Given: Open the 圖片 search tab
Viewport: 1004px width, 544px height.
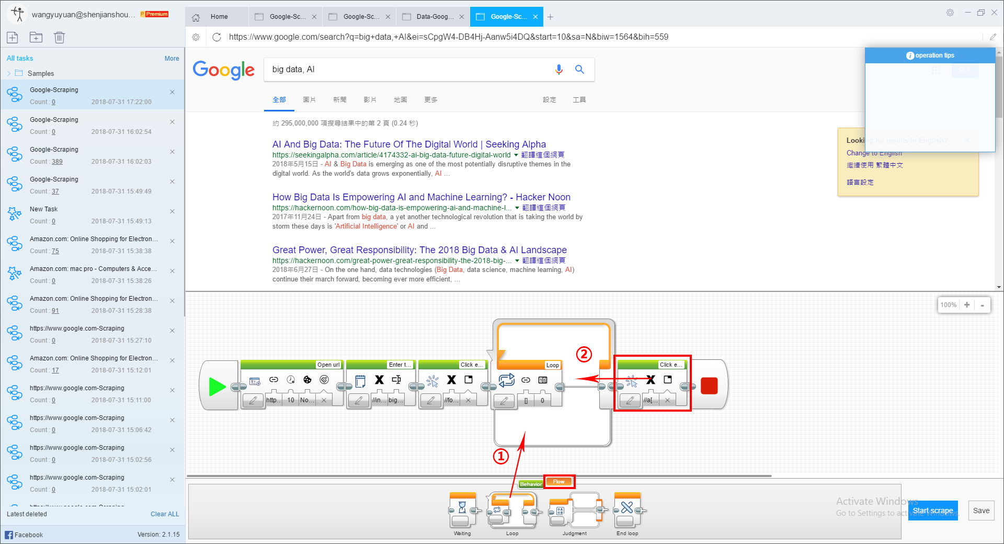Looking at the screenshot, I should point(310,99).
